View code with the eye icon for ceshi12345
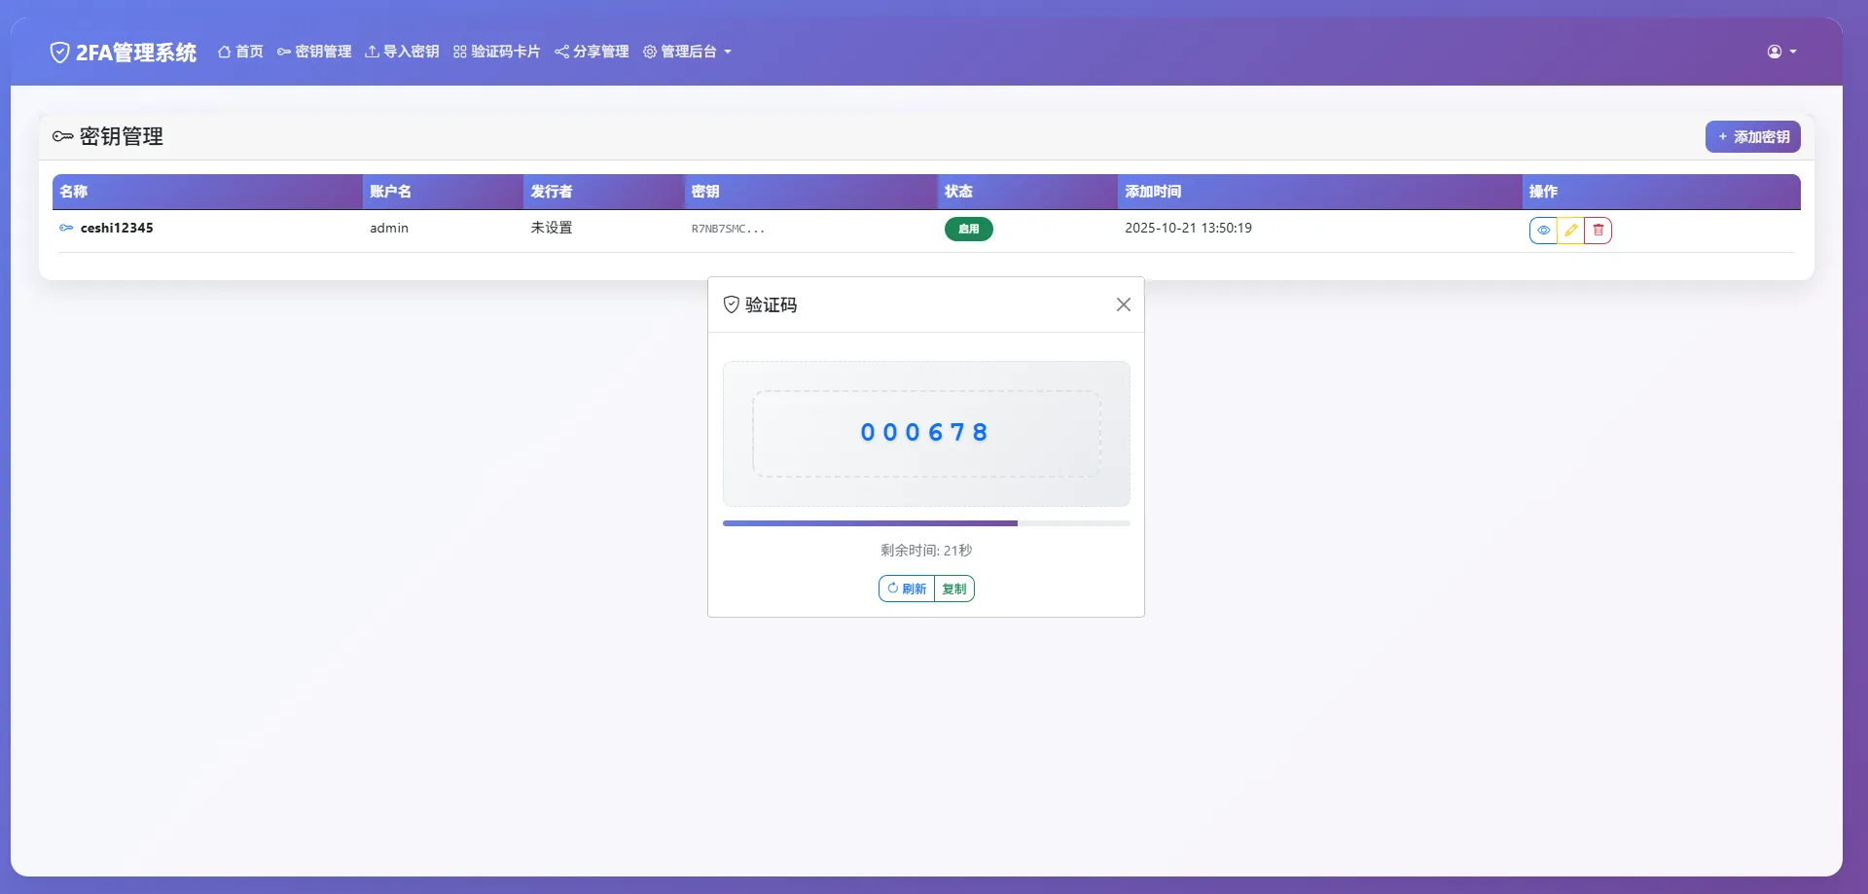The height and width of the screenshot is (894, 1868). coord(1543,231)
